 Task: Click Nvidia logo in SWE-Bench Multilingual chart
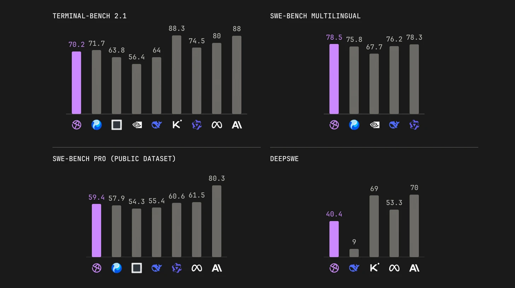374,125
